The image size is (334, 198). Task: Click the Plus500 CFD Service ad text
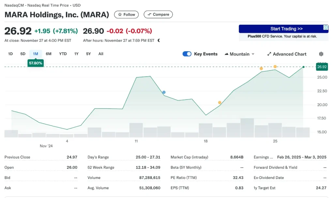282,37
